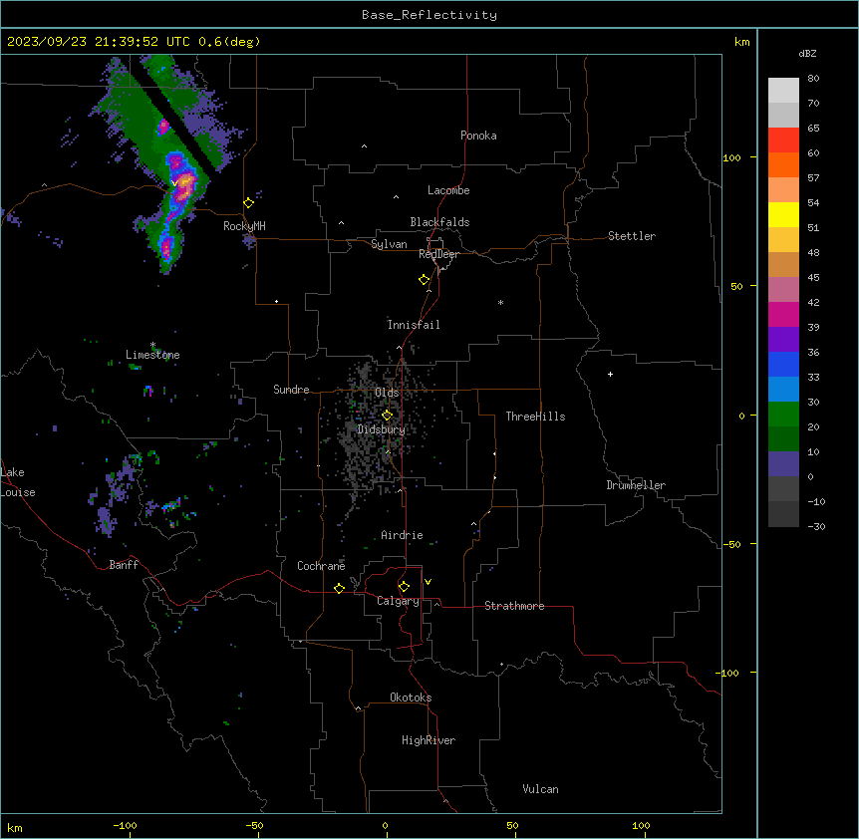Viewport: 859px width, 839px height.
Task: Click the ThreeHills city label
Action: 535,417
